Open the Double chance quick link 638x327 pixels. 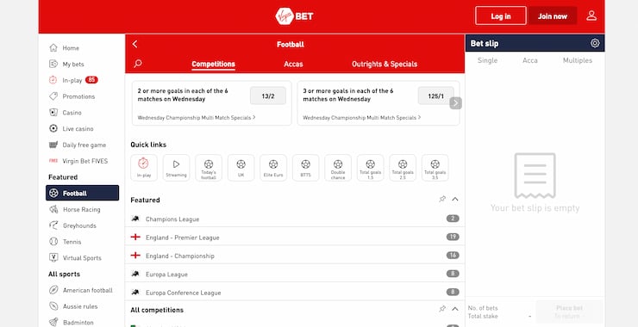pos(338,168)
